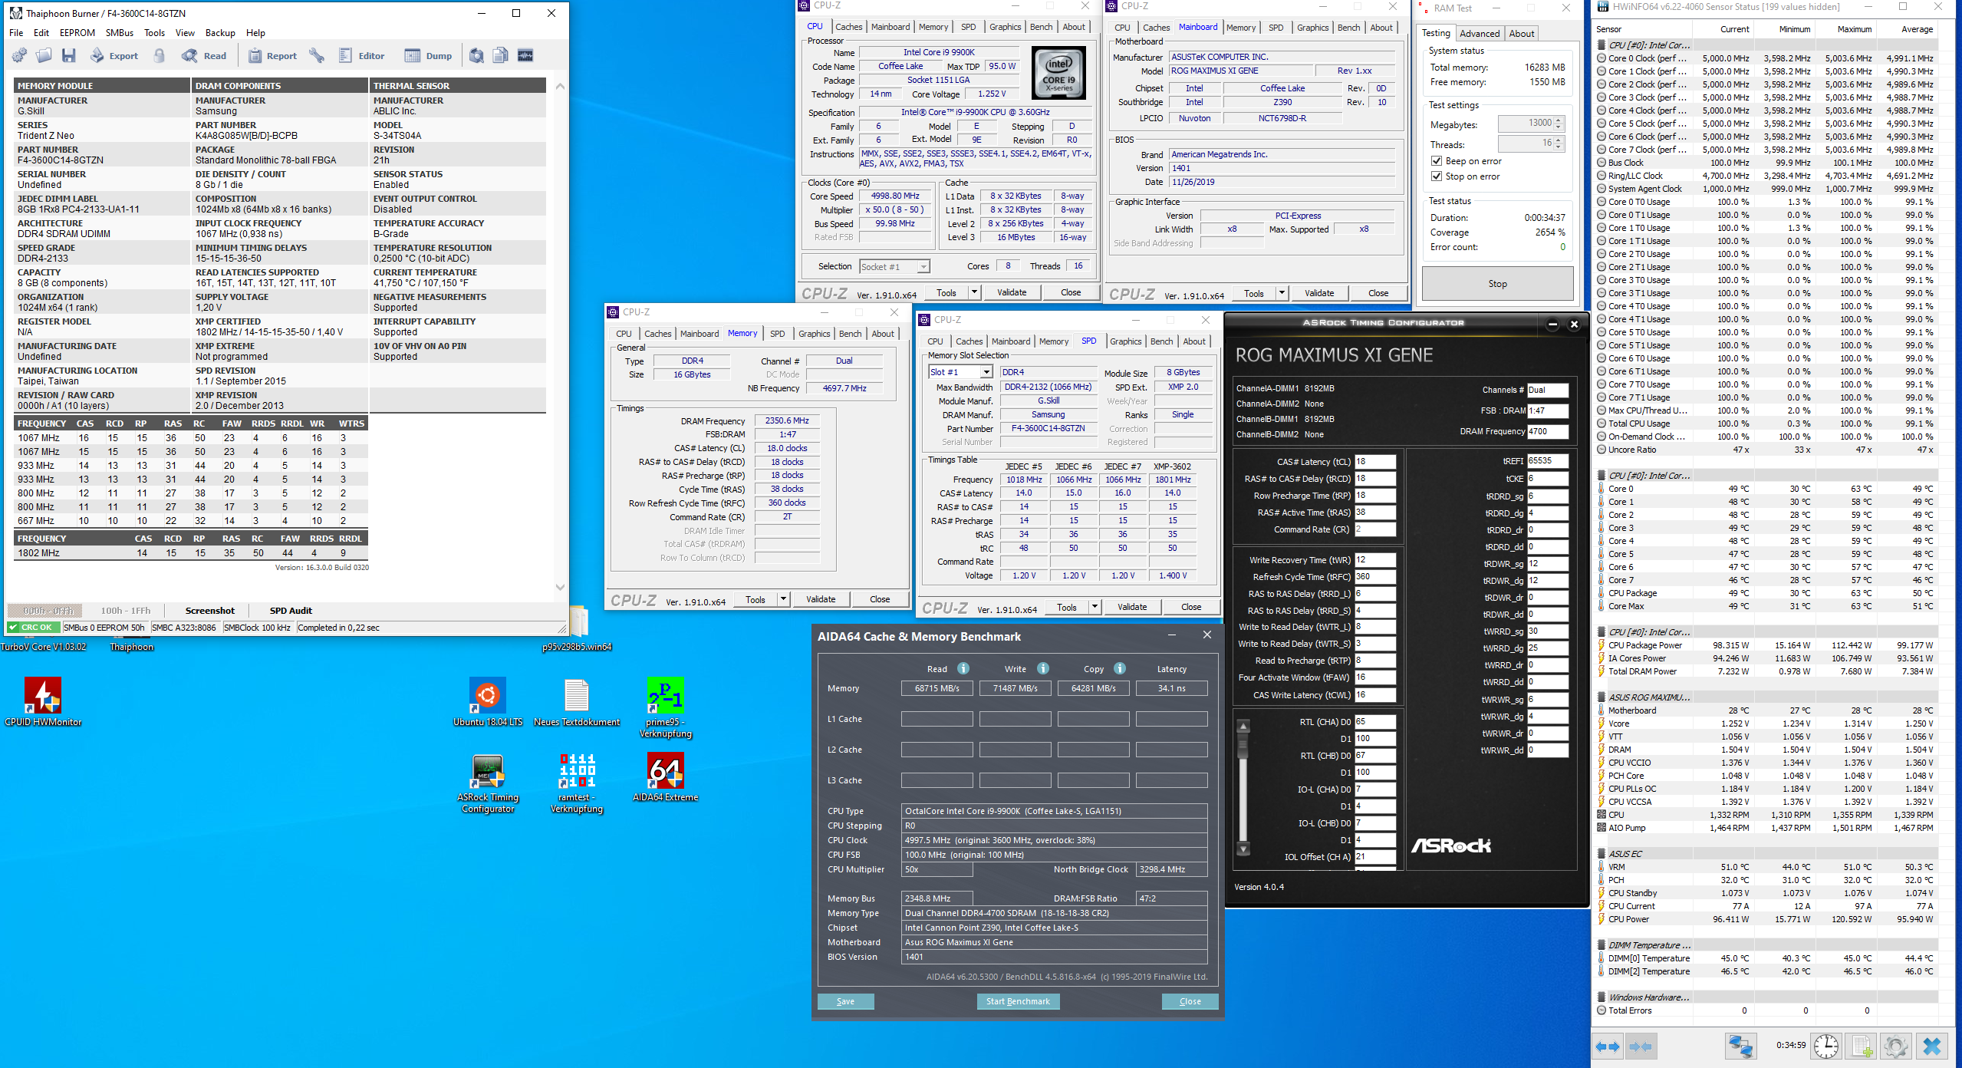Click the Megabytes value stepper up arrow
The width and height of the screenshot is (1962, 1068).
pyautogui.click(x=1558, y=120)
